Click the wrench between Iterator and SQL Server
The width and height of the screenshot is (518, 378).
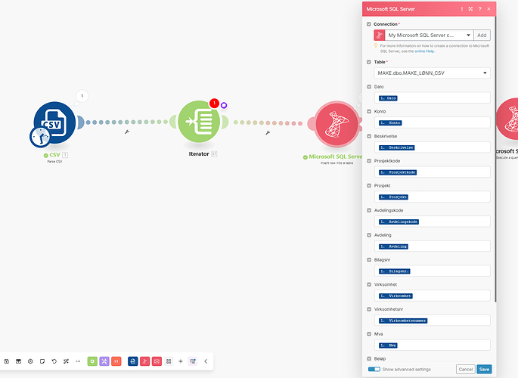coord(268,133)
